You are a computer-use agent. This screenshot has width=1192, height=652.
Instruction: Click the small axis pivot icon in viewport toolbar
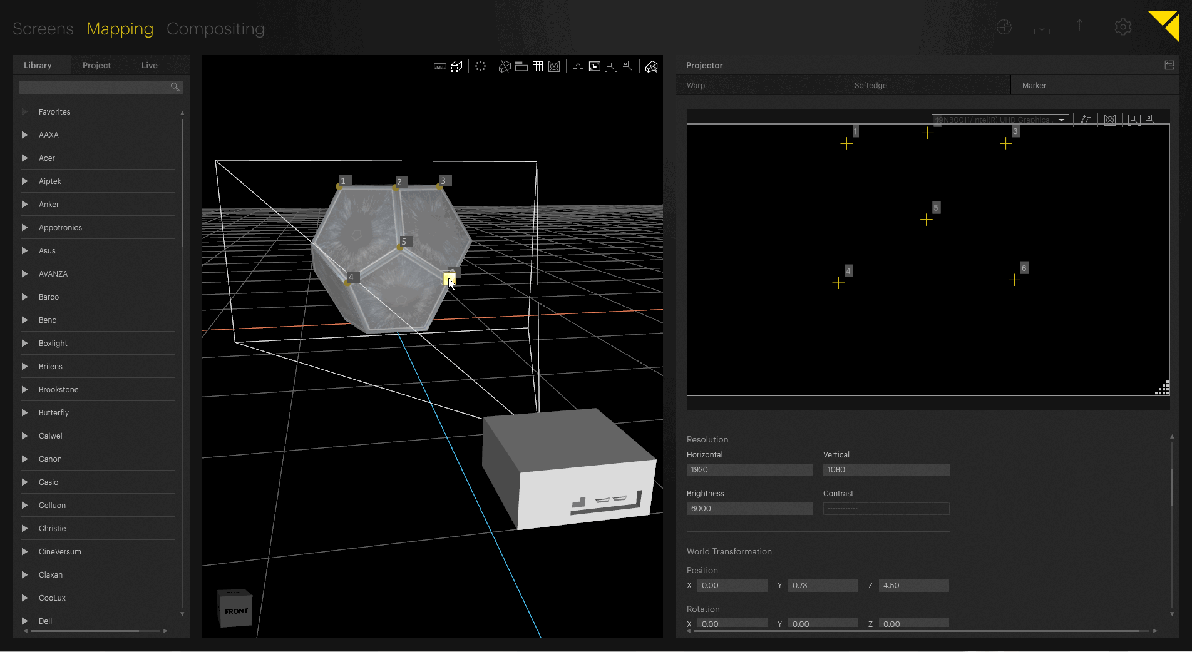point(627,66)
